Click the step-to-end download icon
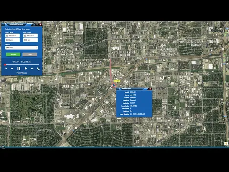The height and width of the screenshot is (172, 229). click(x=38, y=69)
